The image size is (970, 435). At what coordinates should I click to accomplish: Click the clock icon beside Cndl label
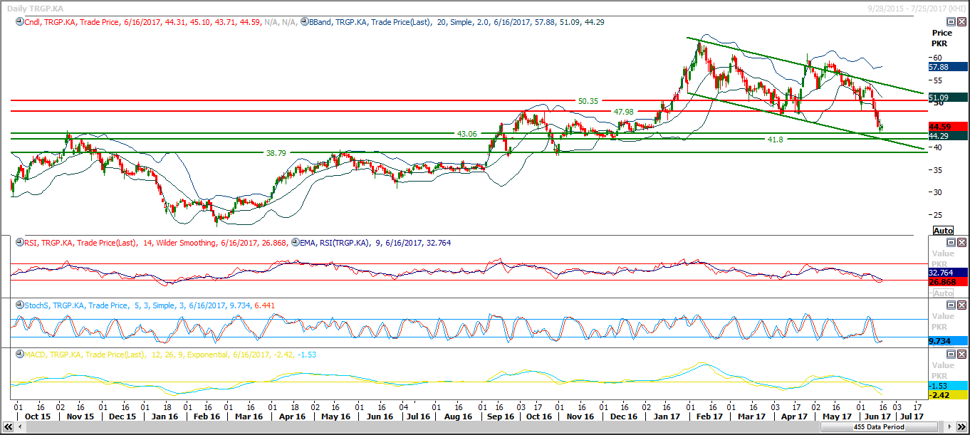[x=19, y=22]
